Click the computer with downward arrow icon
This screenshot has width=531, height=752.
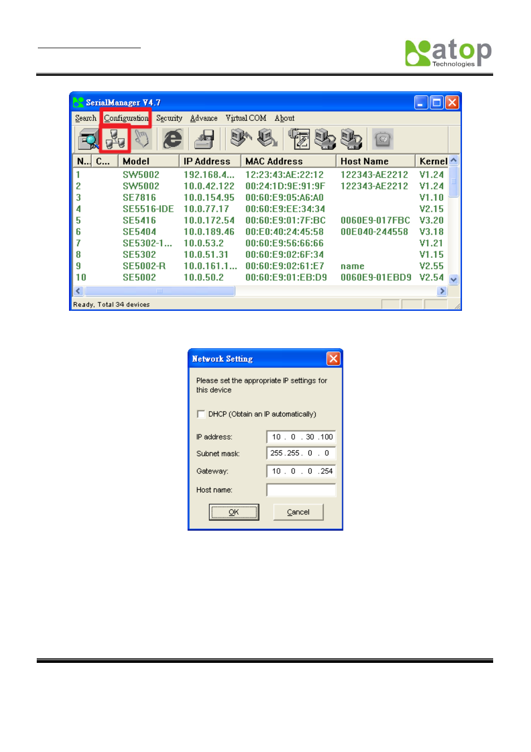pos(267,138)
